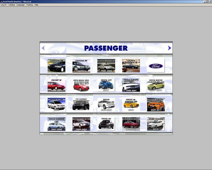Image resolution: width=212 pixels, height=170 pixels.
Task: Select the Cougar MF 1980-1996 tile
Action: click(x=81, y=66)
